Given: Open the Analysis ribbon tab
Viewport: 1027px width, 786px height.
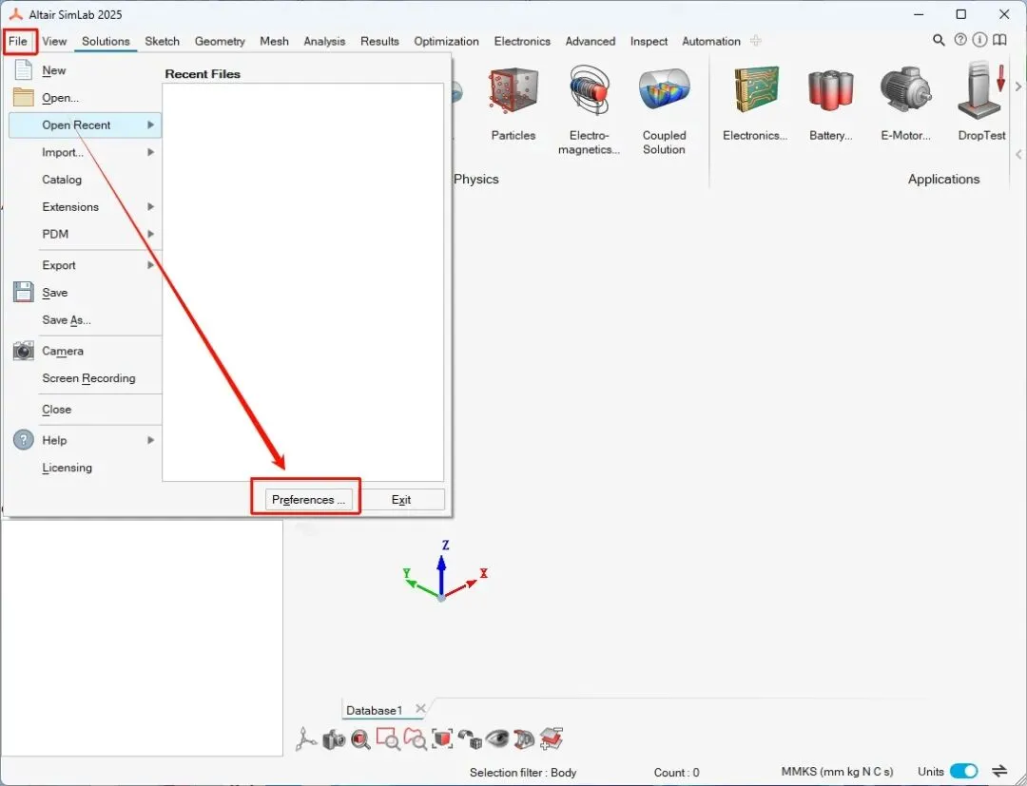Looking at the screenshot, I should point(324,41).
